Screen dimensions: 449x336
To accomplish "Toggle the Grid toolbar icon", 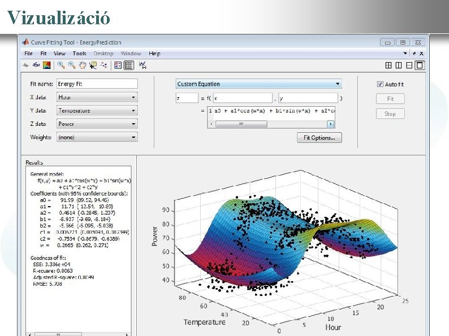I will [128, 65].
